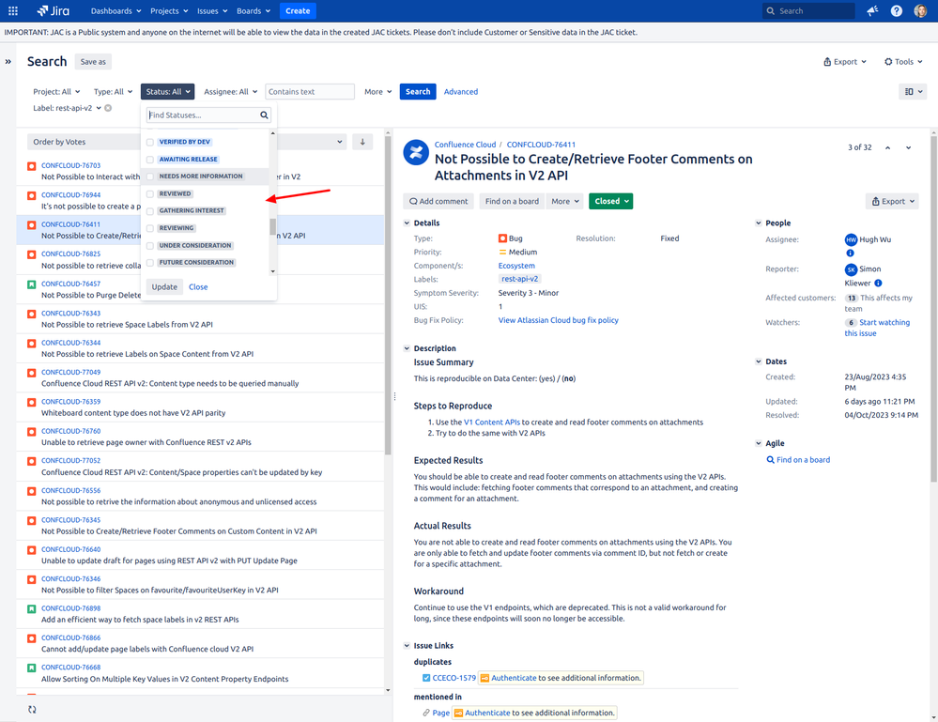Viewport: 938px width, 722px height.
Task: Open the Assignee: All filter dropdown
Action: (230, 91)
